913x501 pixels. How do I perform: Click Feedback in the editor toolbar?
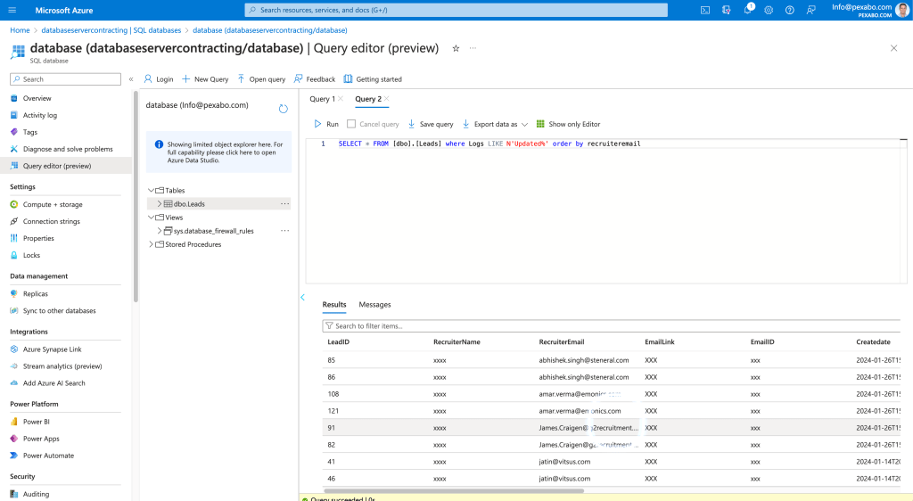click(x=315, y=79)
